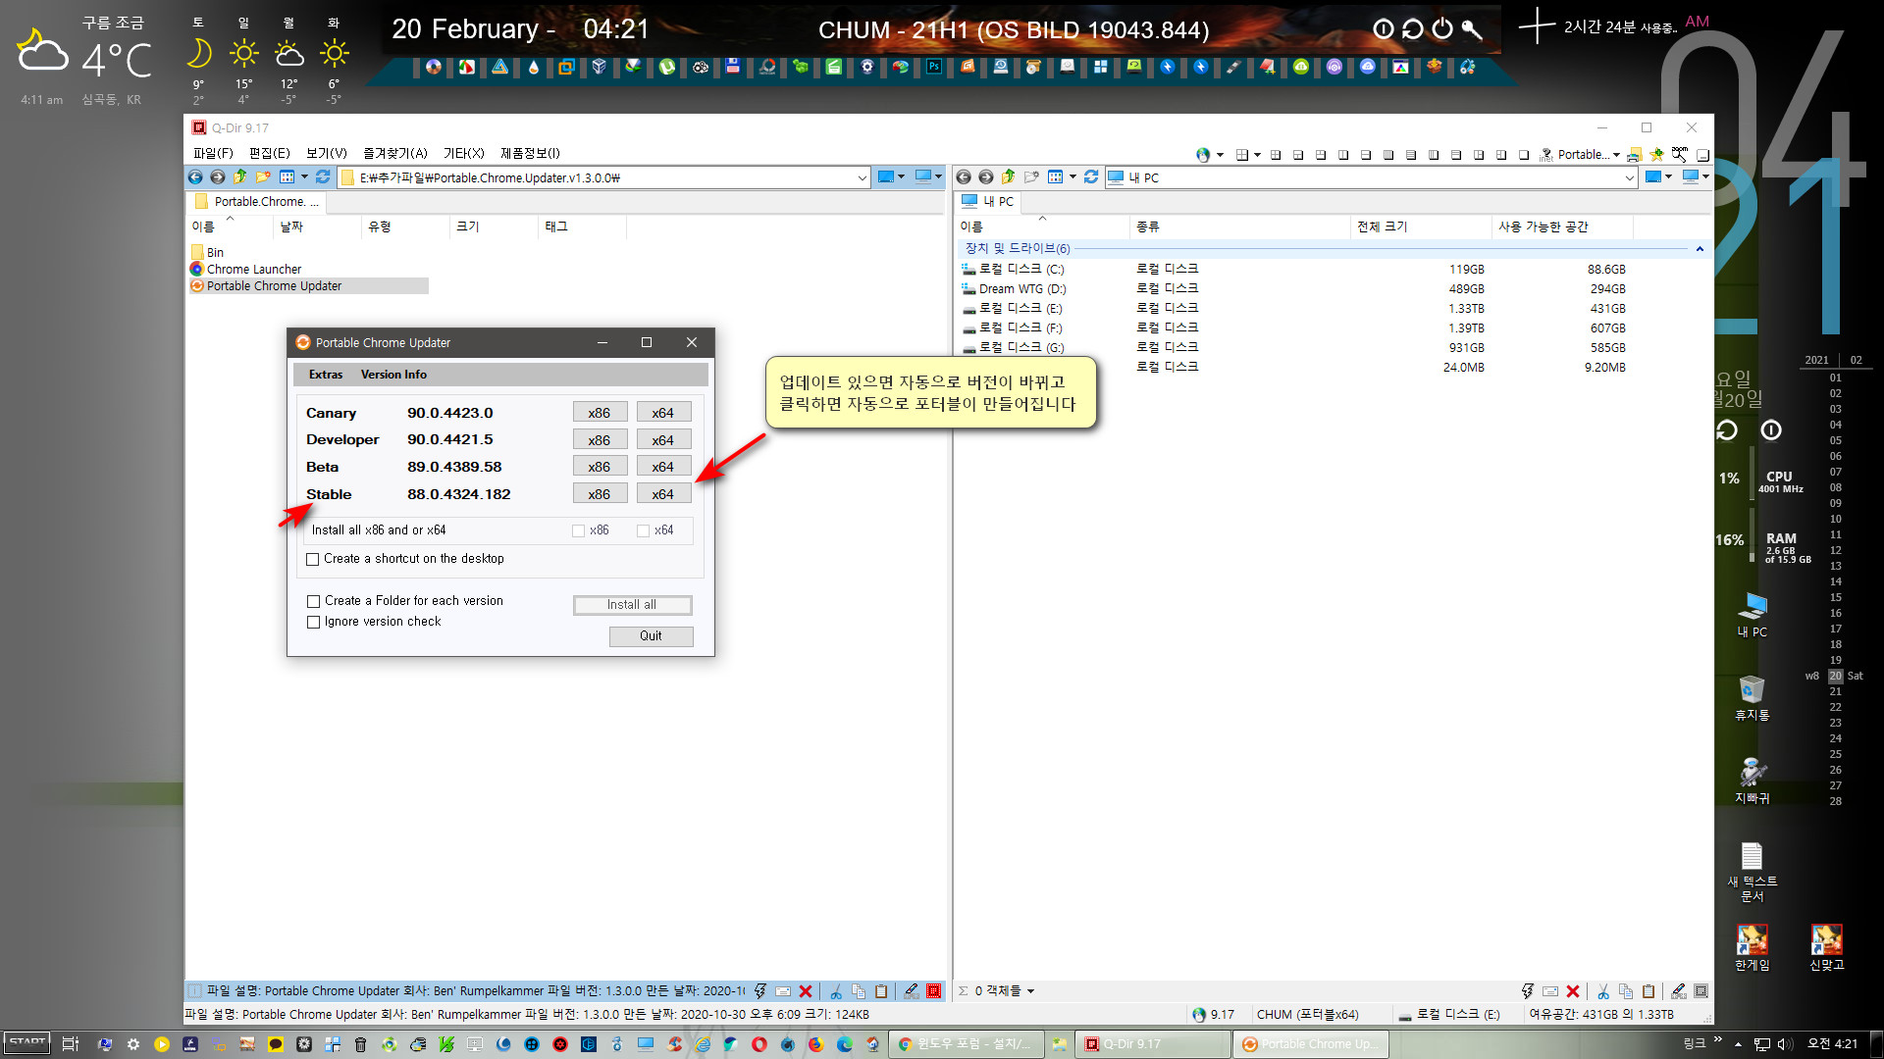Image resolution: width=1884 pixels, height=1059 pixels.
Task: Open the Extras tab
Action: tap(326, 374)
